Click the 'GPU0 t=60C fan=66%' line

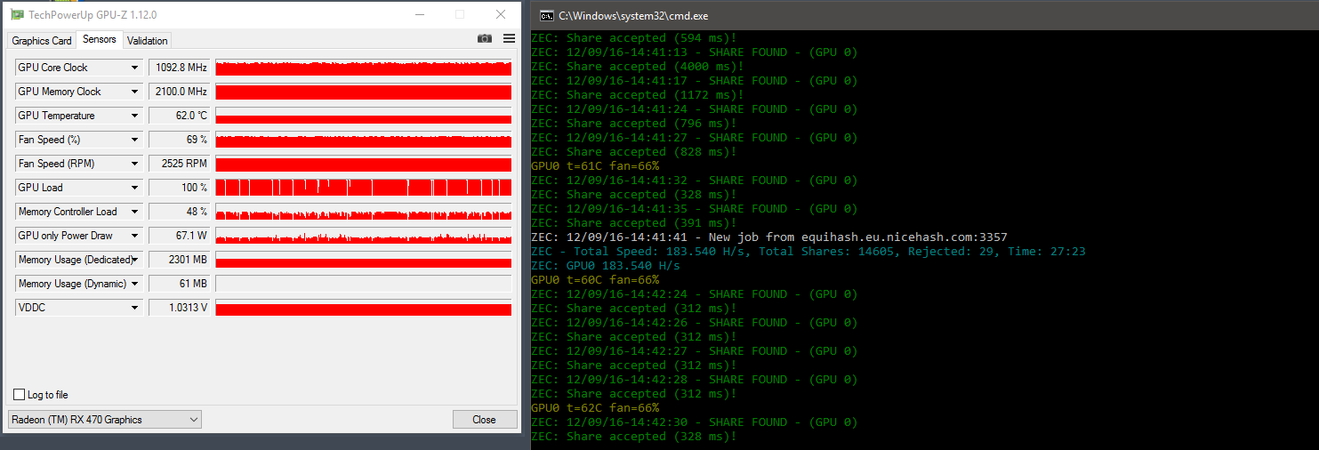tap(595, 280)
